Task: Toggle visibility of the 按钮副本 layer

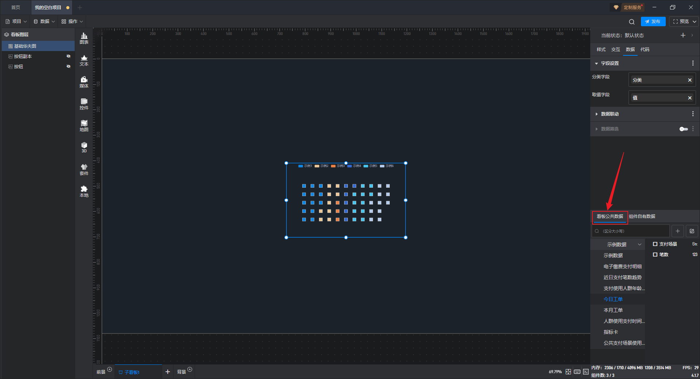Action: click(68, 56)
